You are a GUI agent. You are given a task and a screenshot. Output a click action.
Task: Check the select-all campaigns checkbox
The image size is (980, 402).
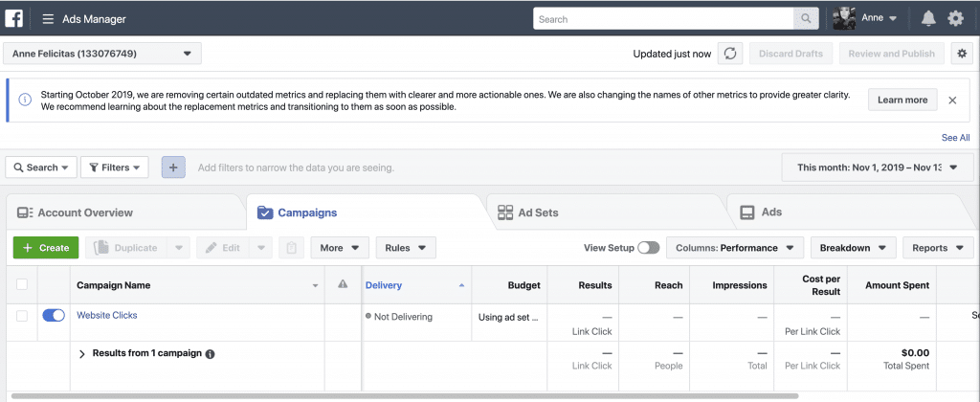[22, 284]
